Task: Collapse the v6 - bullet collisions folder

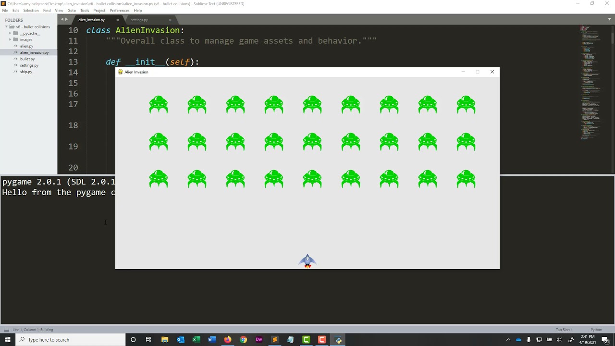Action: 6,27
